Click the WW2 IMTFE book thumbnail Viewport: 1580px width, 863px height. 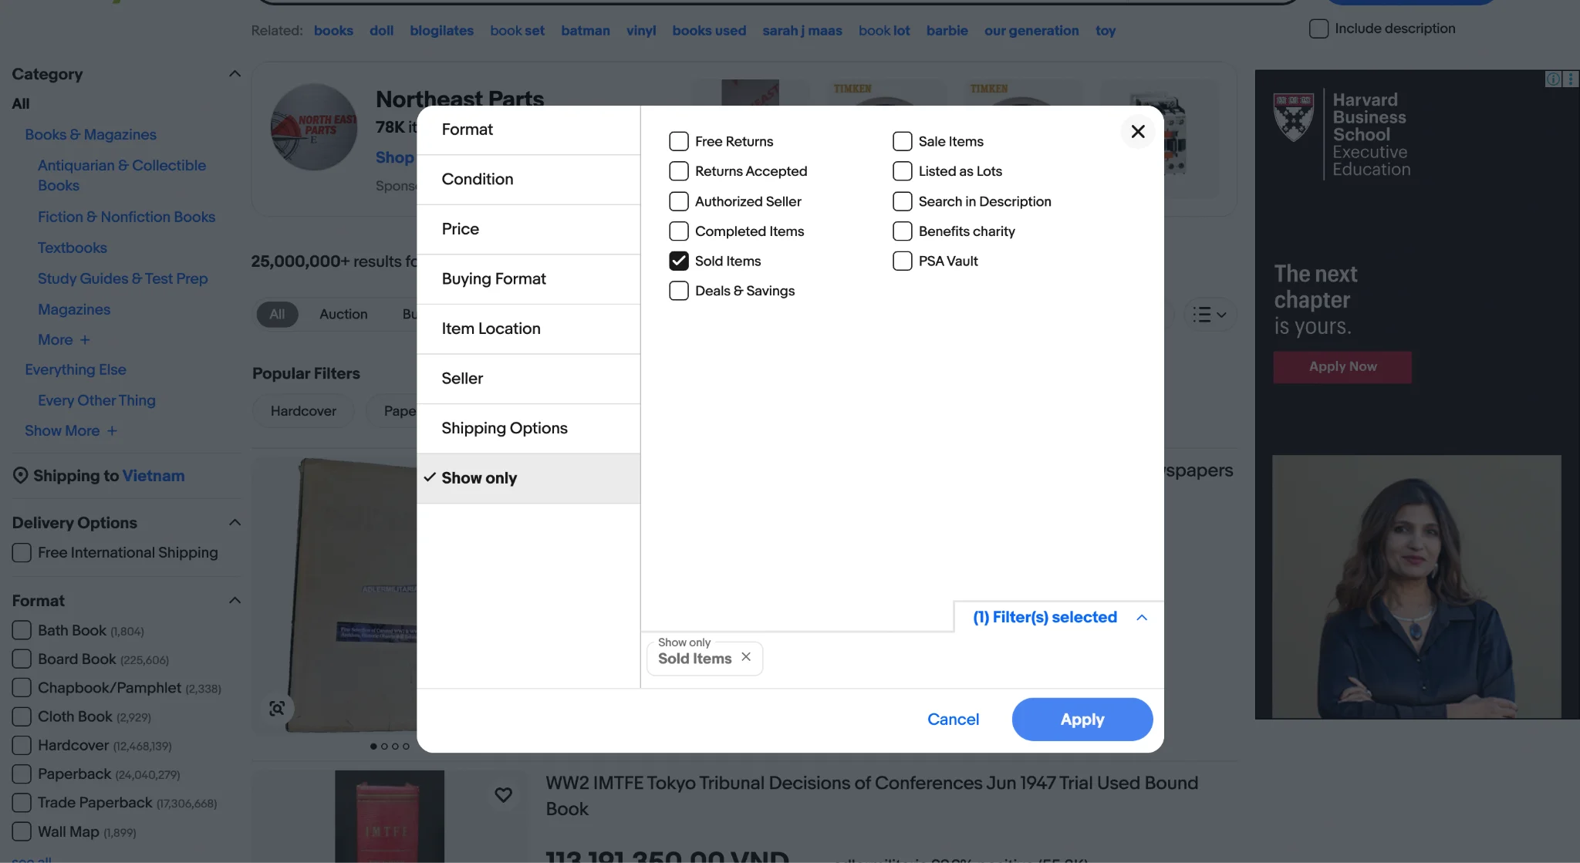(x=390, y=816)
